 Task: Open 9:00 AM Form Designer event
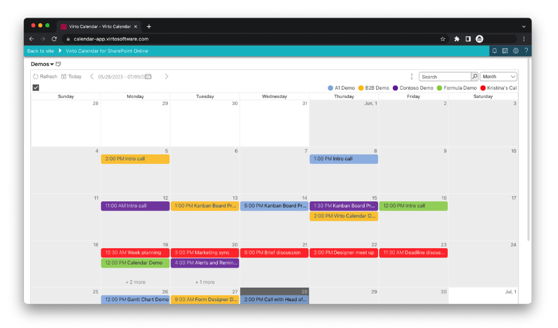coord(205,300)
